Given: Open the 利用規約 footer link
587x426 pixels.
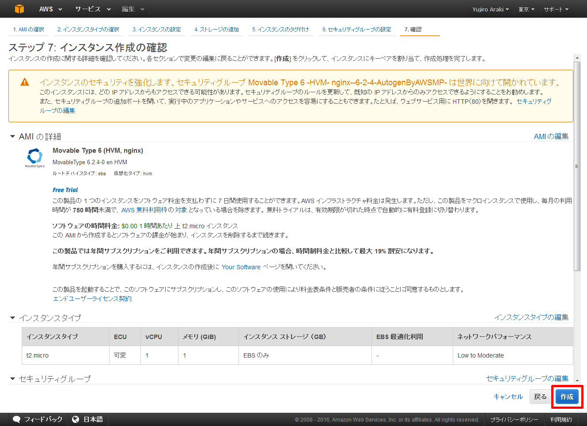Looking at the screenshot, I should 561,420.
